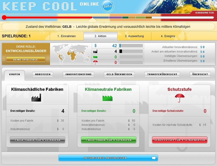Click the purple Karbometer segment
This screenshot has height=166, width=217.
coord(116,17)
